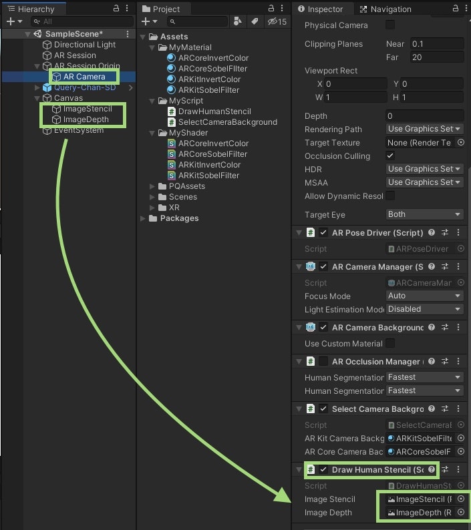471x530 pixels.
Task: Open AR Pose Driver preset settings icon
Action: click(x=445, y=232)
